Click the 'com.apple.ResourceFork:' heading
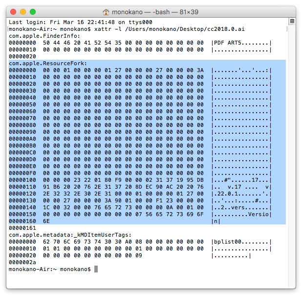 (48, 63)
